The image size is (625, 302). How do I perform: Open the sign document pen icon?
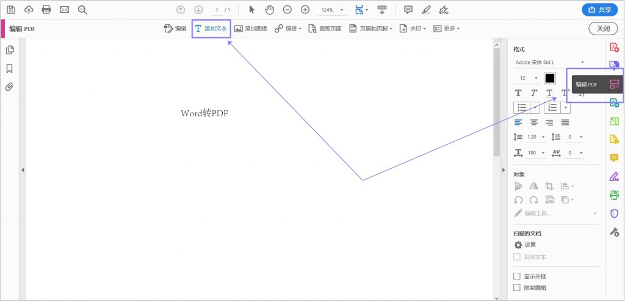[444, 10]
